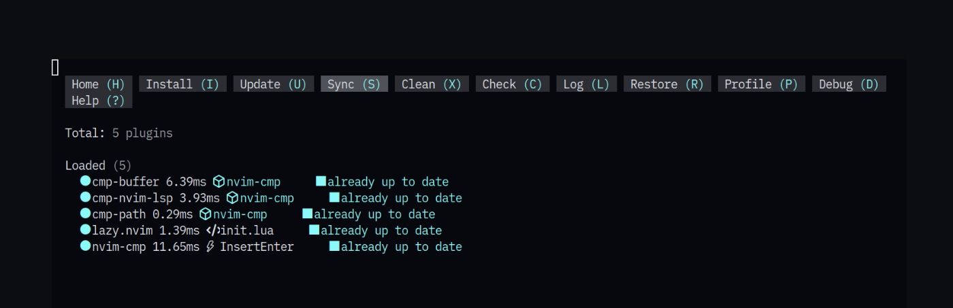Open the Log (L) view
Viewport: 953px width, 308px height.
(x=587, y=84)
